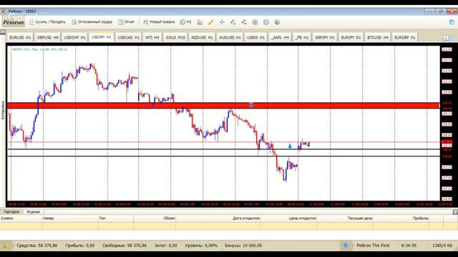Select the red horizontal resistance zone
The height and width of the screenshot is (257, 458).
point(223,106)
